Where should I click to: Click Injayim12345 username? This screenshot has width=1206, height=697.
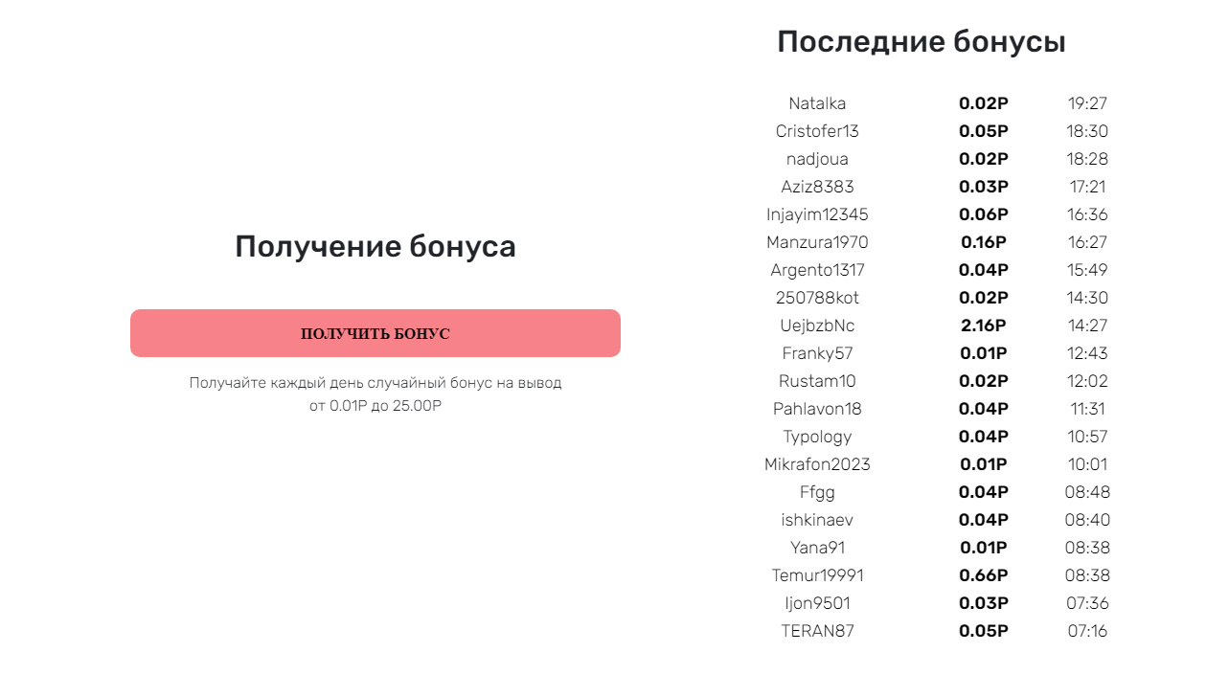coord(817,214)
